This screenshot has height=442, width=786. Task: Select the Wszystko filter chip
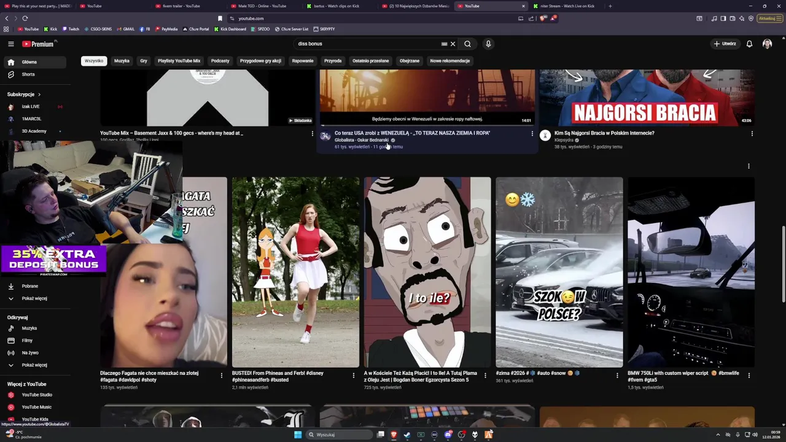point(94,61)
